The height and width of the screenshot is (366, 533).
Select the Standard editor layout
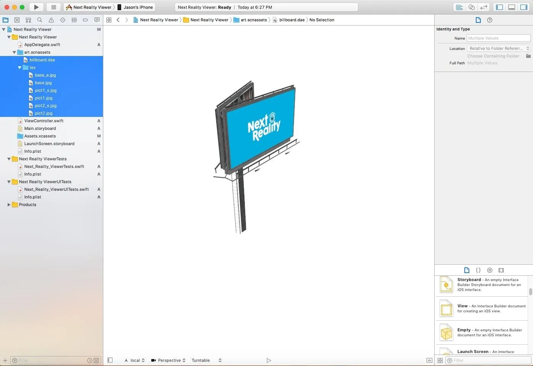(x=459, y=7)
